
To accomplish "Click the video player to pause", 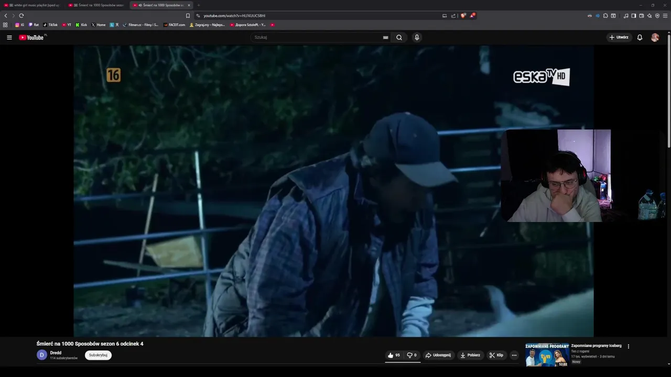I will pyautogui.click(x=333, y=191).
